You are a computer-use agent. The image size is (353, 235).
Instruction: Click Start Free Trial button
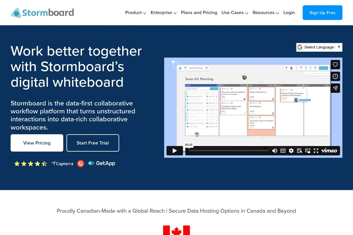(x=93, y=143)
